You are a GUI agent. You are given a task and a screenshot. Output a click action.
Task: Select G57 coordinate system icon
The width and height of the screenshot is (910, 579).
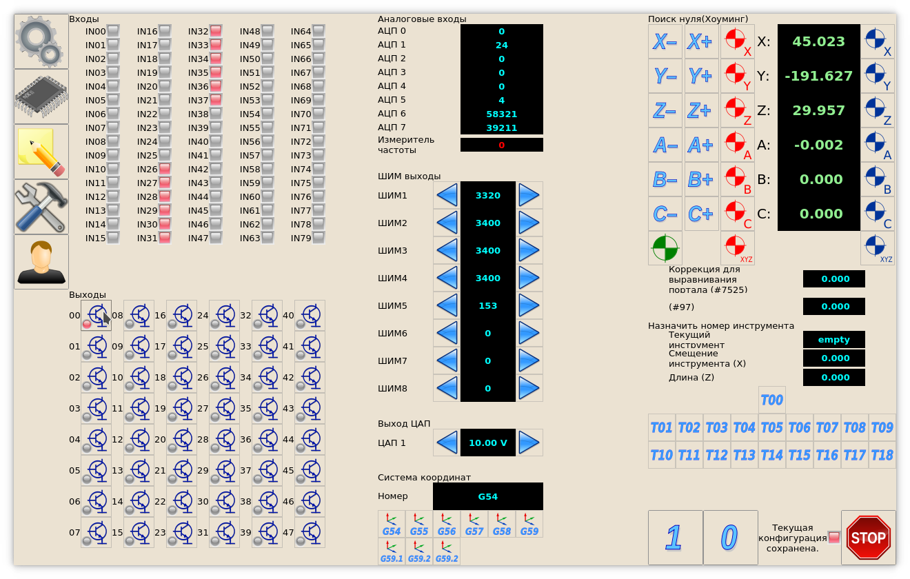point(474,524)
